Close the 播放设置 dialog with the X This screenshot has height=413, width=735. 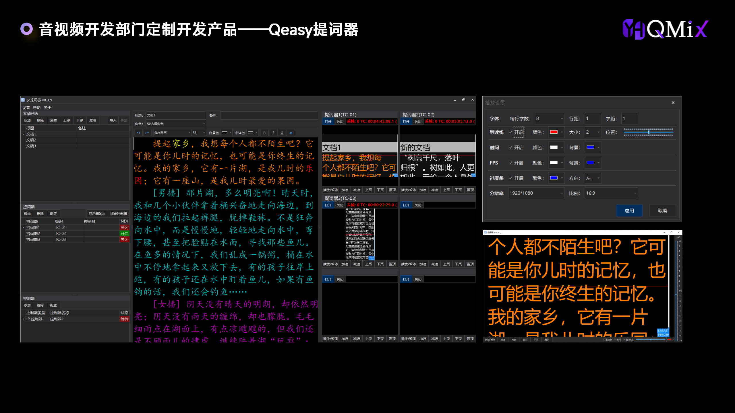point(673,103)
